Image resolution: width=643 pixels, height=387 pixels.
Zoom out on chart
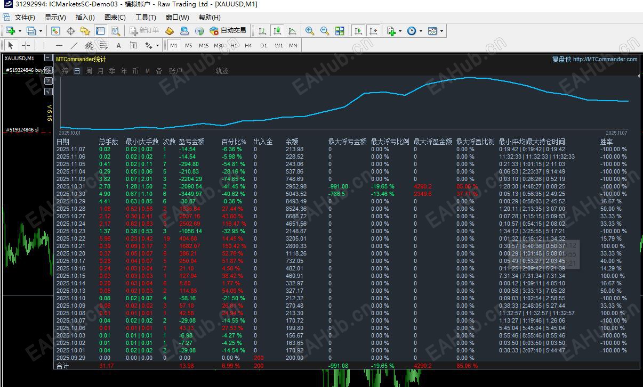pyautogui.click(x=325, y=31)
